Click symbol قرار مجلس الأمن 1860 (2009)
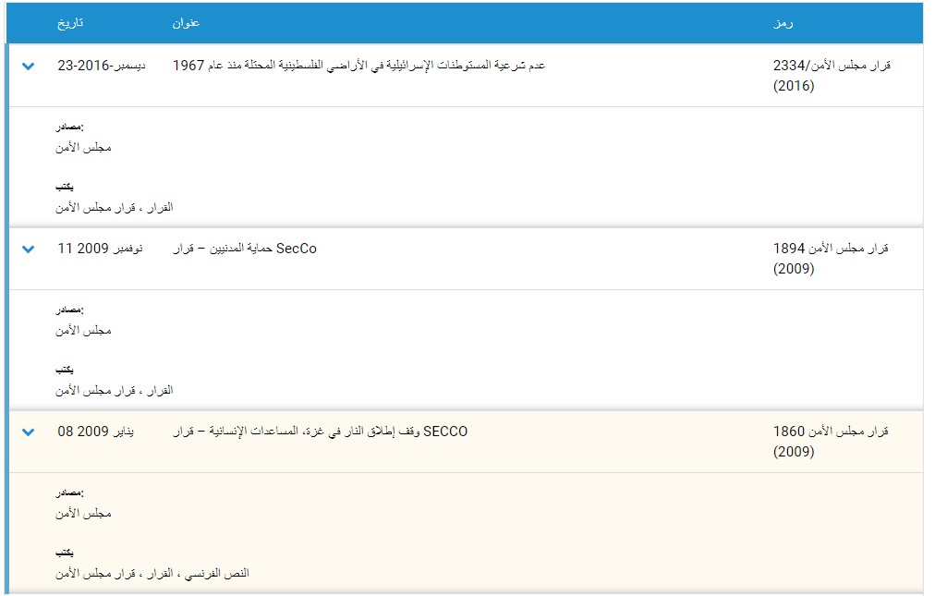 click(830, 441)
